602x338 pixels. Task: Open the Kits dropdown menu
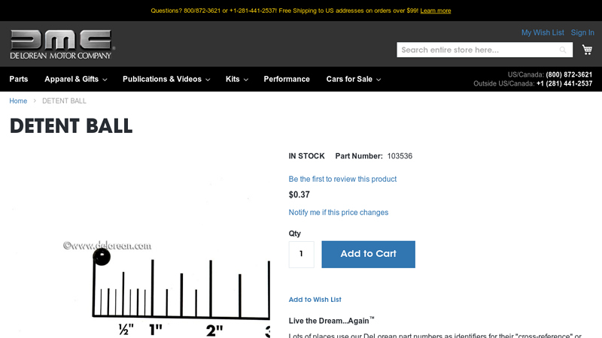tap(236, 79)
